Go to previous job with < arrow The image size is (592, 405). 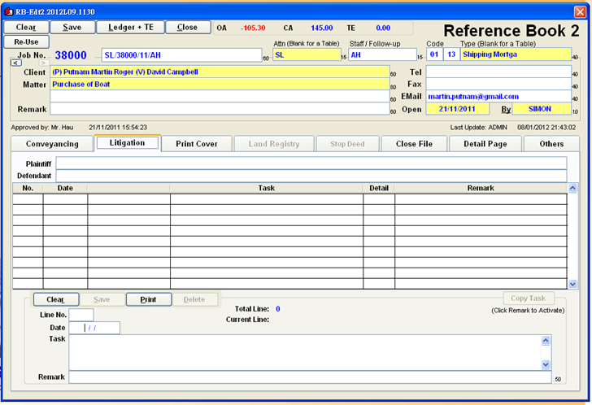coord(16,63)
